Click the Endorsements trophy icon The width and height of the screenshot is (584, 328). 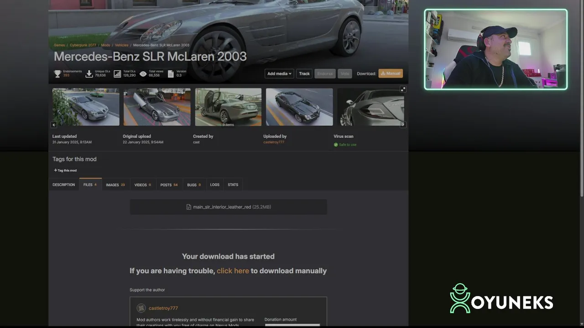point(57,73)
